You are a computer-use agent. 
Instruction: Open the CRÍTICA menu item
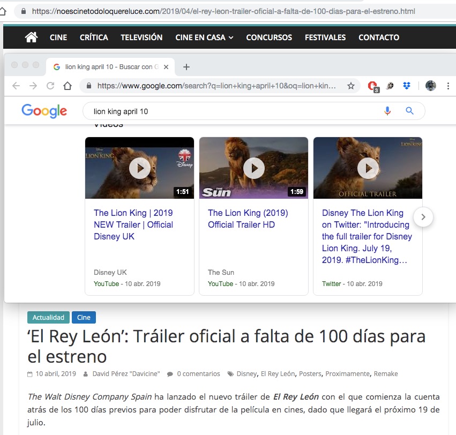pyautogui.click(x=94, y=37)
